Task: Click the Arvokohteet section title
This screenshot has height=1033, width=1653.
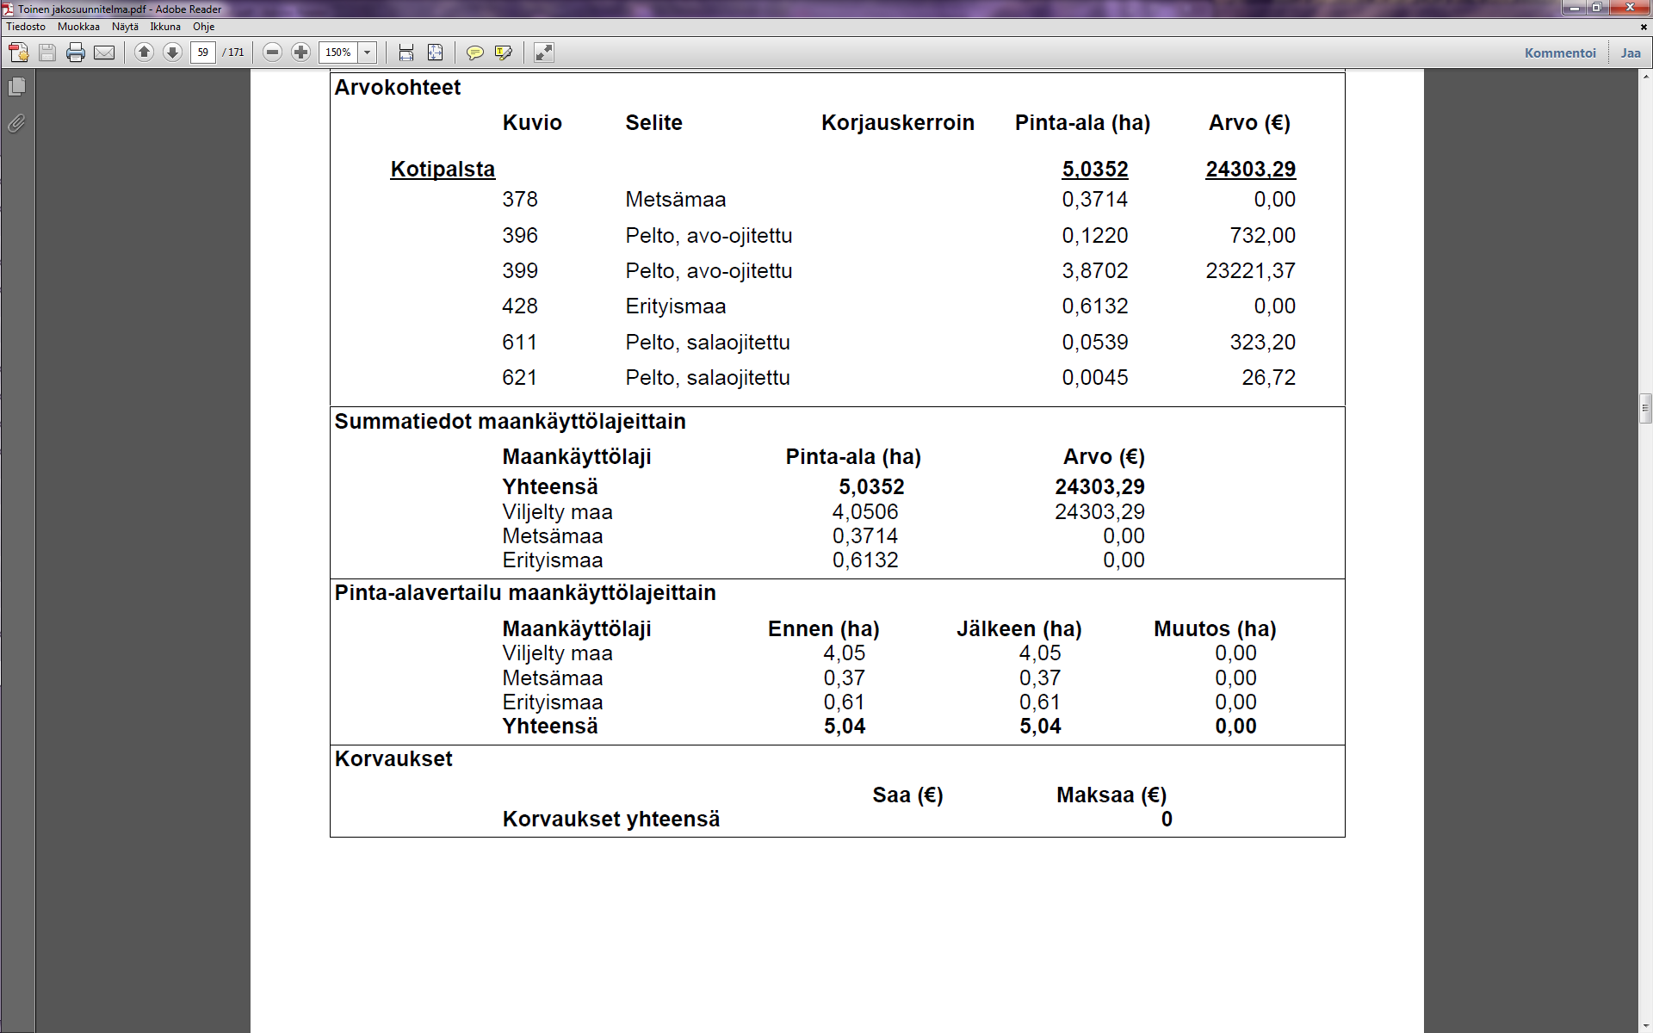Action: click(398, 88)
